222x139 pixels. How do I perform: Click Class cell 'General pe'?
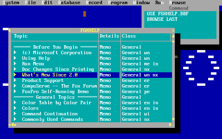(x=136, y=92)
